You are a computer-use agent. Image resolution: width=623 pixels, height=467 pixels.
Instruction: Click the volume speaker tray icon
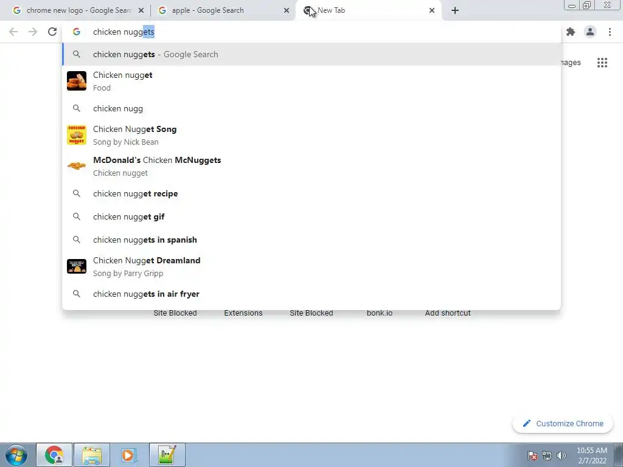tap(562, 455)
